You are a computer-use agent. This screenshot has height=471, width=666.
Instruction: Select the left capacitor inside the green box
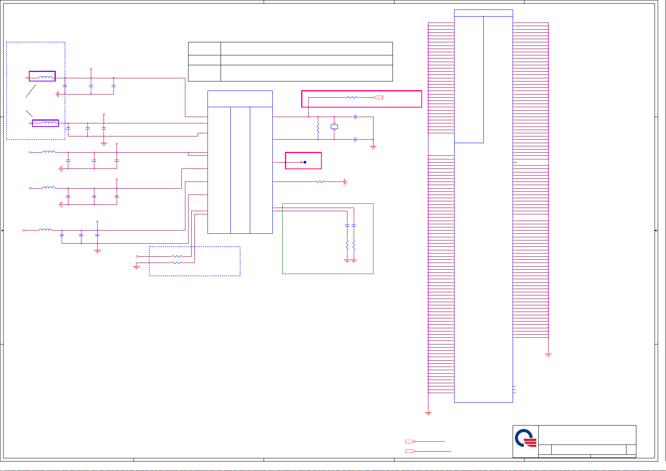(347, 225)
